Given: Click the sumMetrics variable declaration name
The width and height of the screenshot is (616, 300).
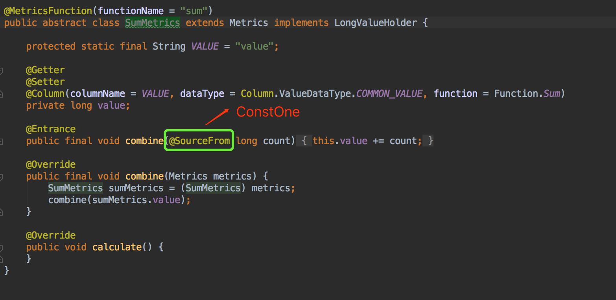Looking at the screenshot, I should tap(136, 188).
